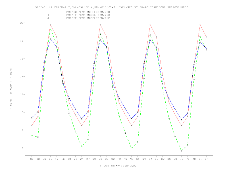Click green circle minimum at hour 24
Viewport: 225px width, 173px height.
pos(82,146)
